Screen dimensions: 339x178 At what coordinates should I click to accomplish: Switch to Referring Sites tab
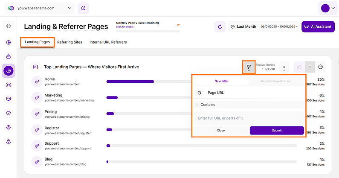coord(70,42)
